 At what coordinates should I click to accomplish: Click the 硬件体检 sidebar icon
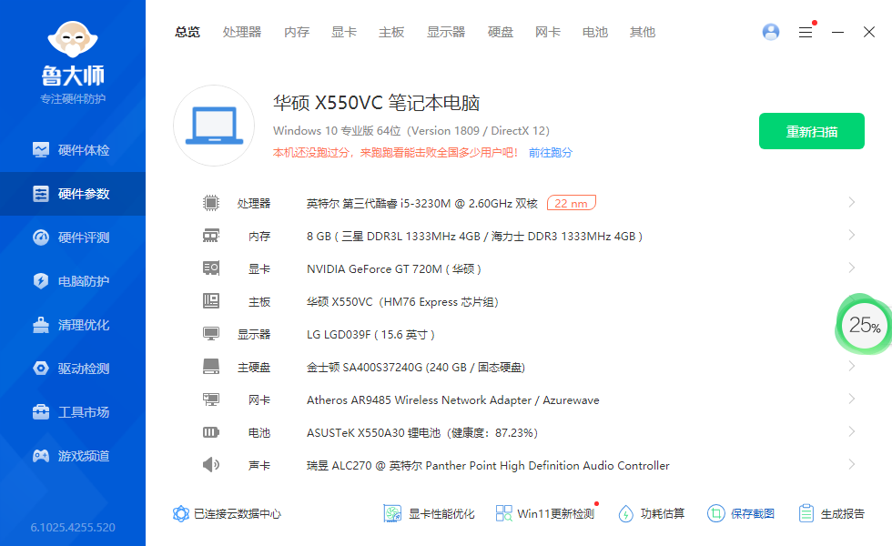point(41,150)
